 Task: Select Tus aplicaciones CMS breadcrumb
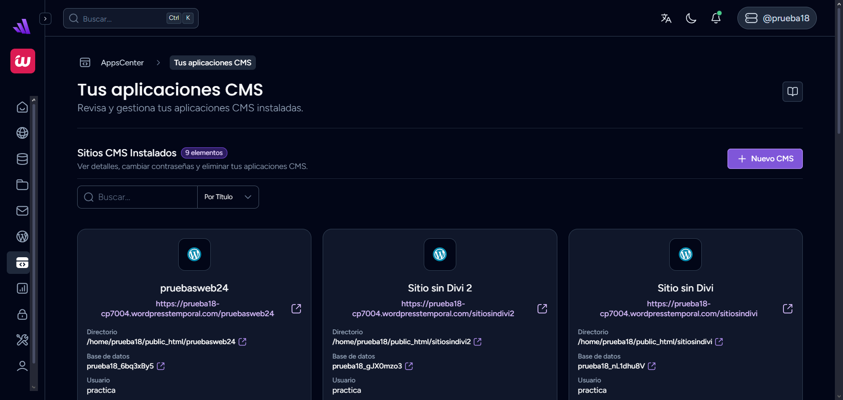click(x=213, y=63)
